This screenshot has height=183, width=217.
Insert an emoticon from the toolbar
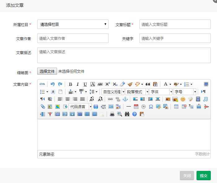click(x=183, y=99)
